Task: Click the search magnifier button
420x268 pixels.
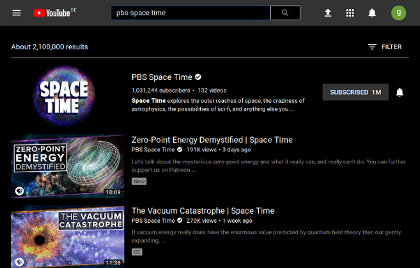Action: [285, 13]
